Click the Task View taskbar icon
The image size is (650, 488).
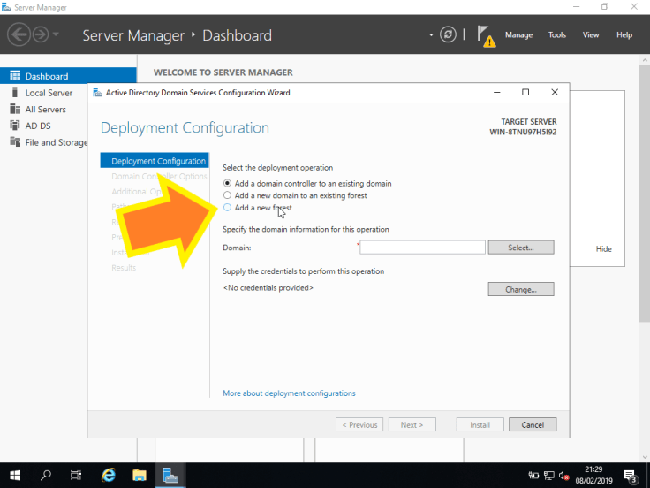77,475
